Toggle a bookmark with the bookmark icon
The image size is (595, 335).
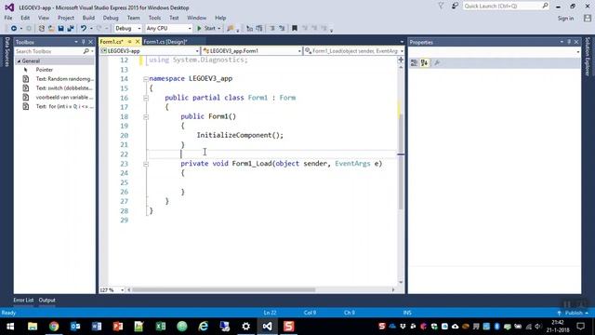295,29
